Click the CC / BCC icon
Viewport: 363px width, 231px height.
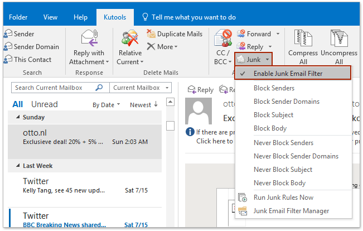[223, 38]
